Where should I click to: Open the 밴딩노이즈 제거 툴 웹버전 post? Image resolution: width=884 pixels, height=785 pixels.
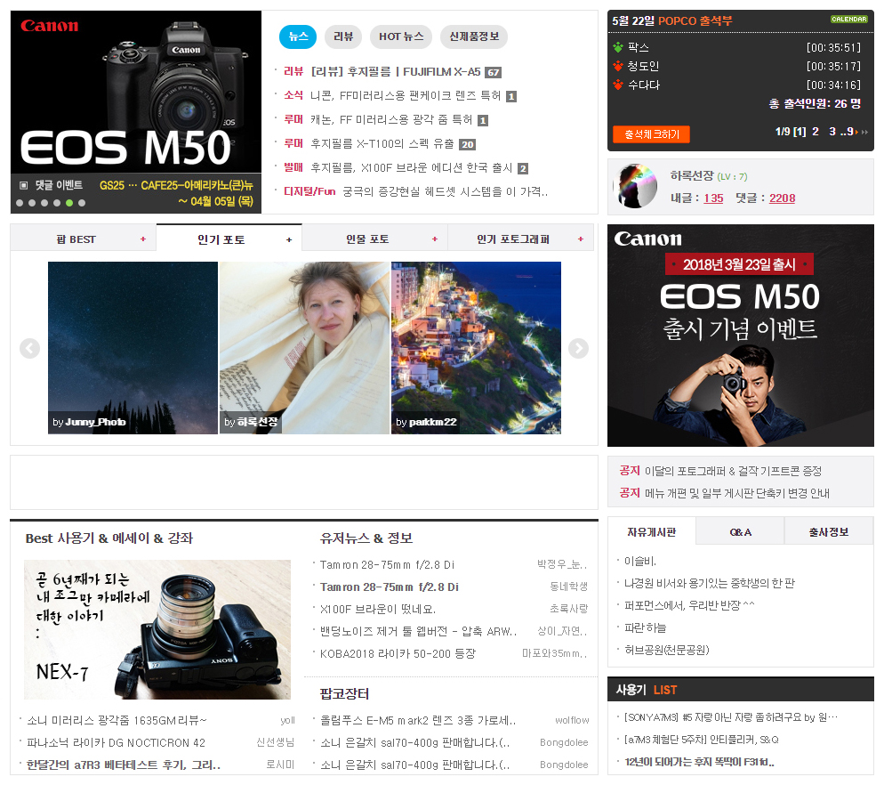[418, 632]
